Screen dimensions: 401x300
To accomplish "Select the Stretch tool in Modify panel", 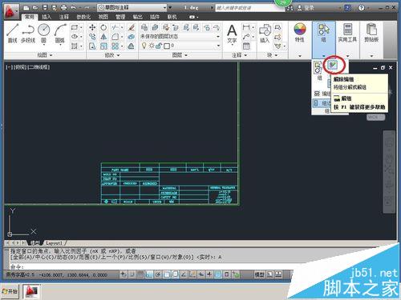I will pyautogui.click(x=92, y=46).
